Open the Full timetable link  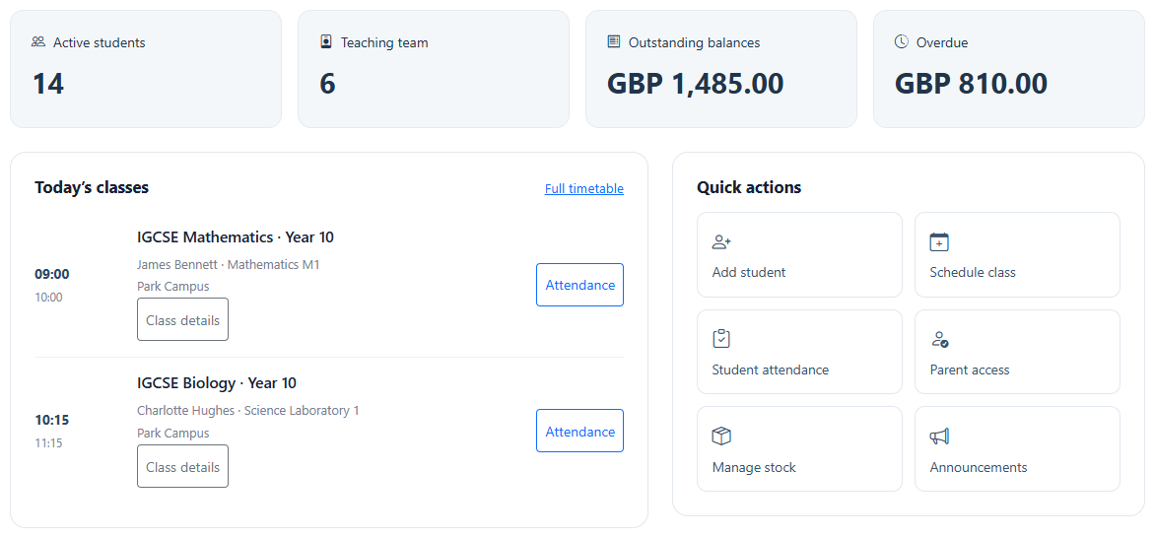pyautogui.click(x=584, y=188)
